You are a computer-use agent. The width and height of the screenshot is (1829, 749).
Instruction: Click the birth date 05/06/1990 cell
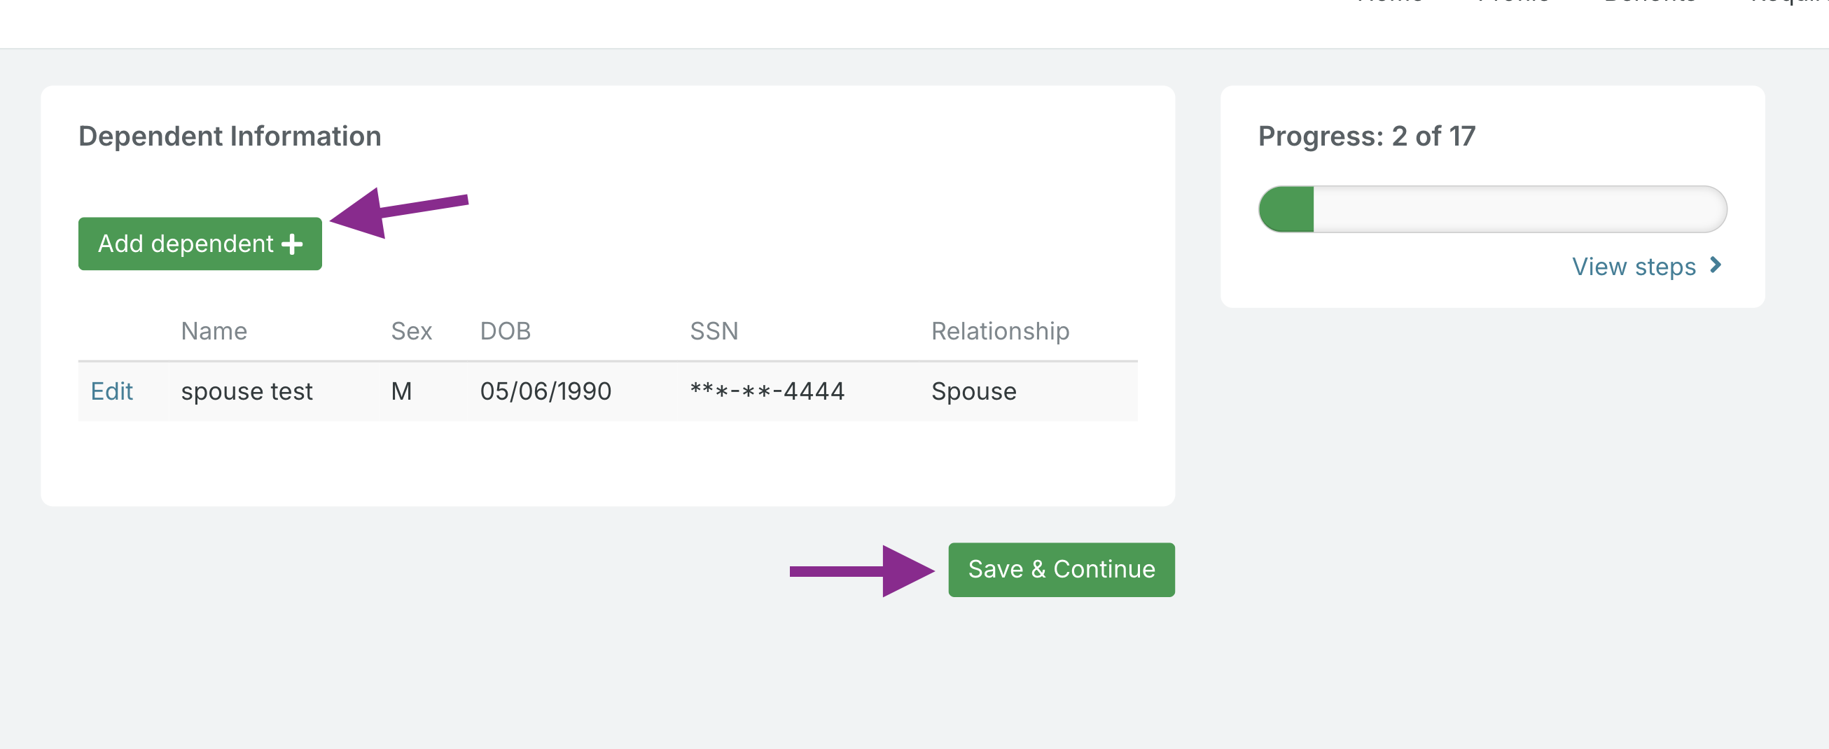pyautogui.click(x=545, y=391)
